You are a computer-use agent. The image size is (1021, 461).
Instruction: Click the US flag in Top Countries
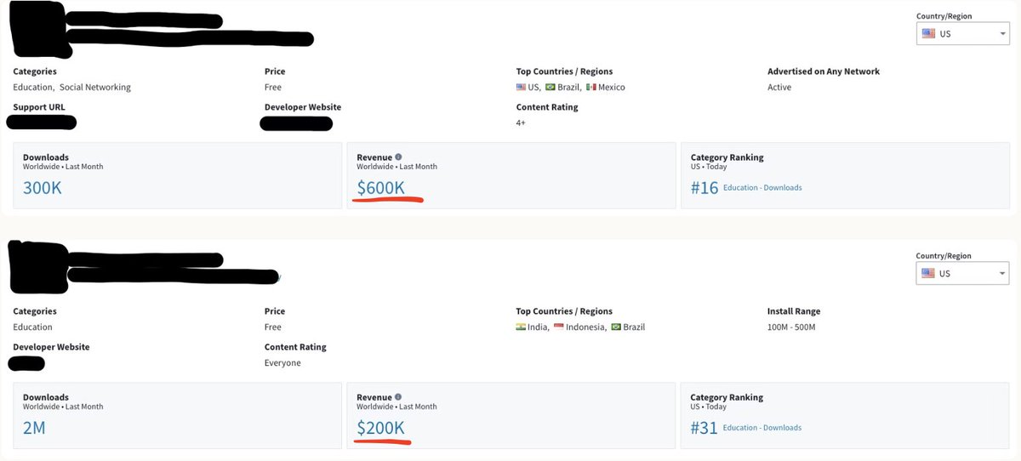[522, 87]
